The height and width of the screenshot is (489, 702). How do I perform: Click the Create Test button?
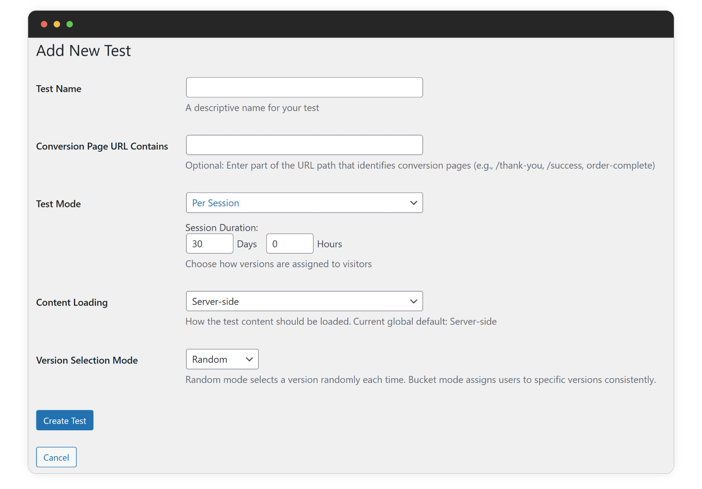coord(65,420)
